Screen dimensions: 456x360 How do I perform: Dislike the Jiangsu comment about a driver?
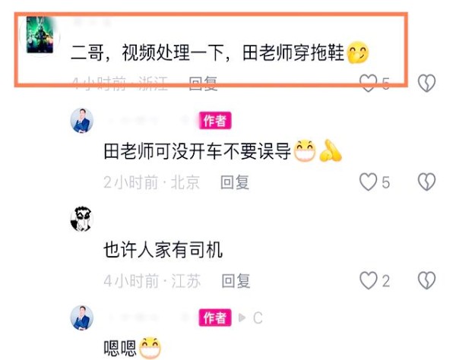[426, 280]
